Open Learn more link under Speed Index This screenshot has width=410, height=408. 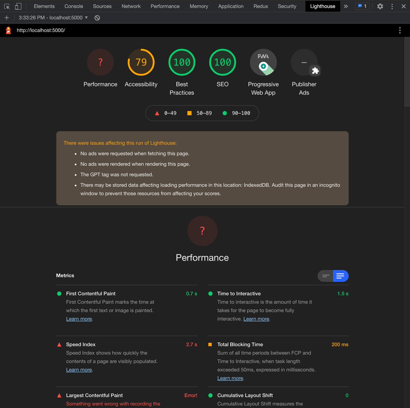coord(79,370)
